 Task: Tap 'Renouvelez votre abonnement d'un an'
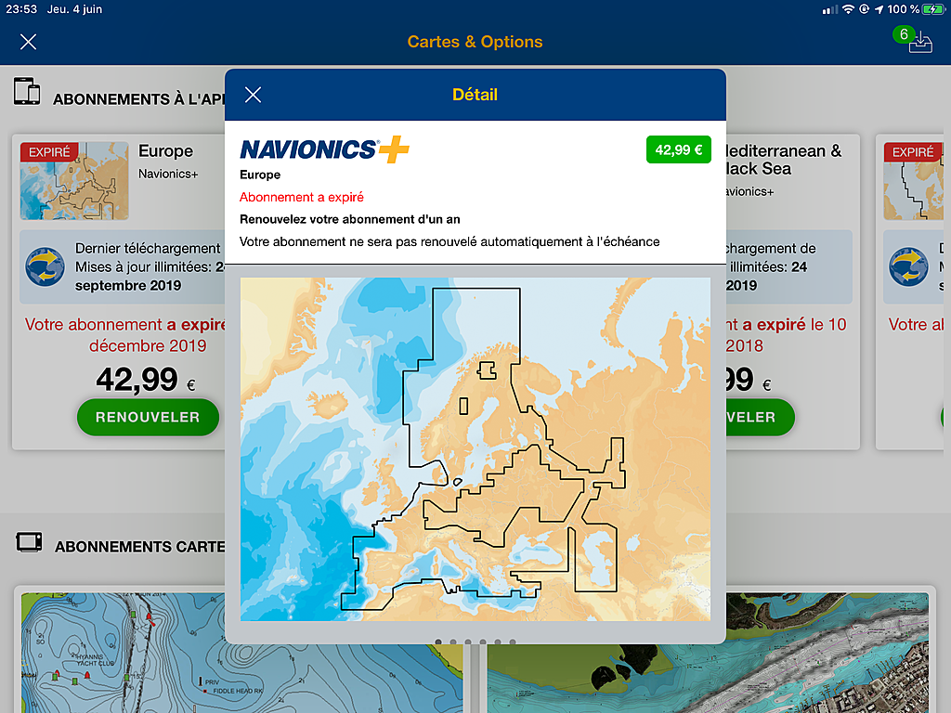coord(350,219)
